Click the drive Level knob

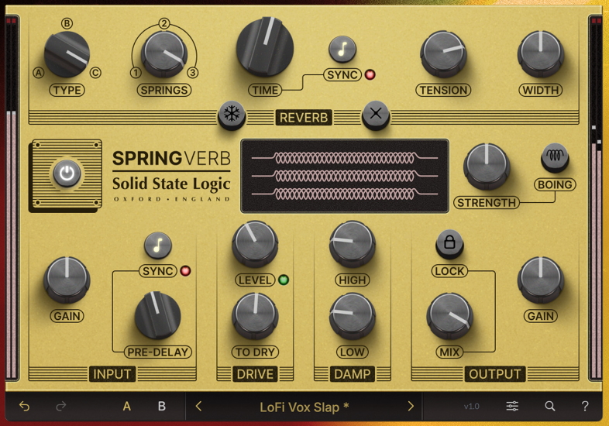(x=255, y=243)
